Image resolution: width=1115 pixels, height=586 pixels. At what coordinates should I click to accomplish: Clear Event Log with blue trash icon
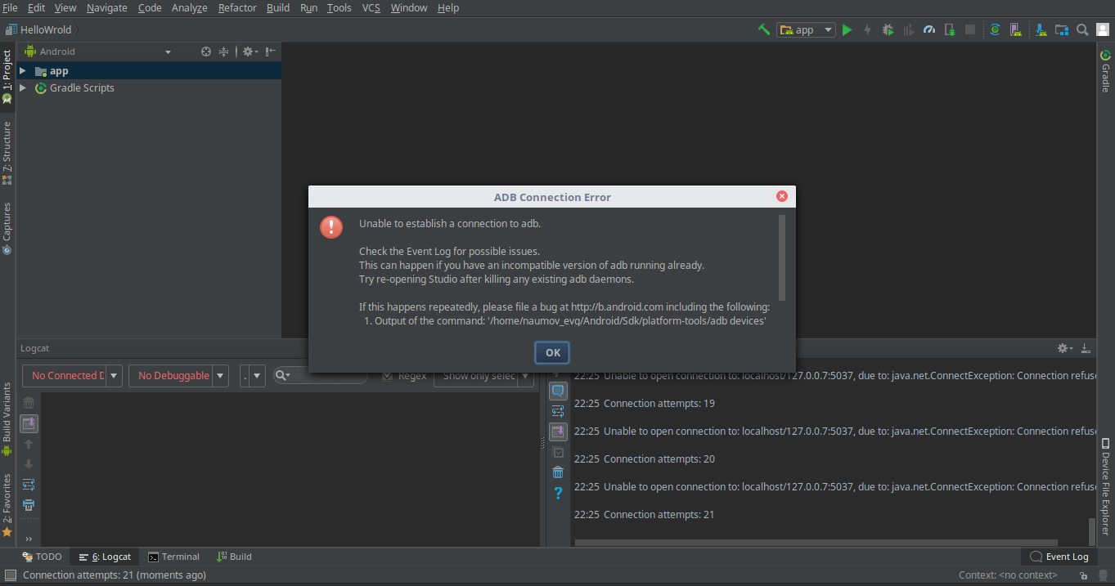[558, 472]
